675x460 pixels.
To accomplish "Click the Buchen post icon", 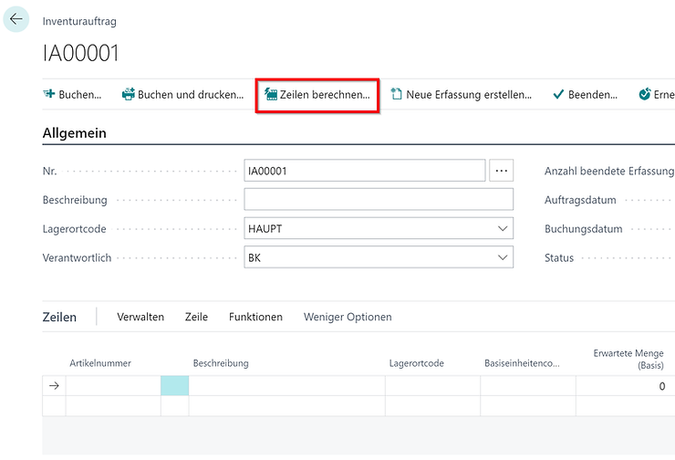I will pyautogui.click(x=49, y=94).
